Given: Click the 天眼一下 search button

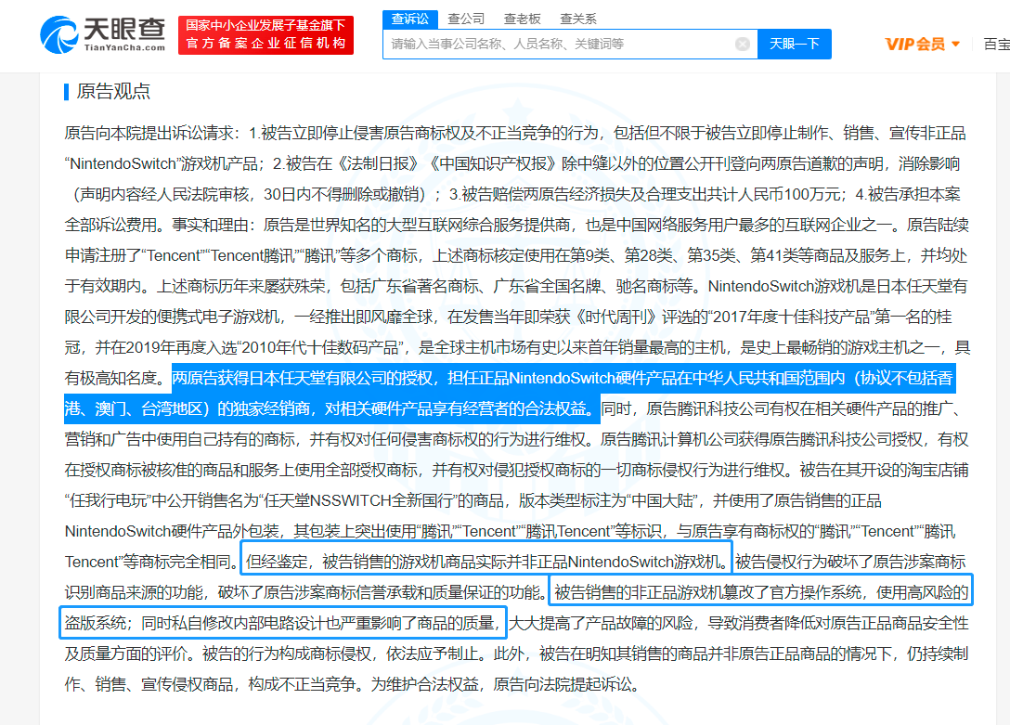Looking at the screenshot, I should tap(795, 44).
